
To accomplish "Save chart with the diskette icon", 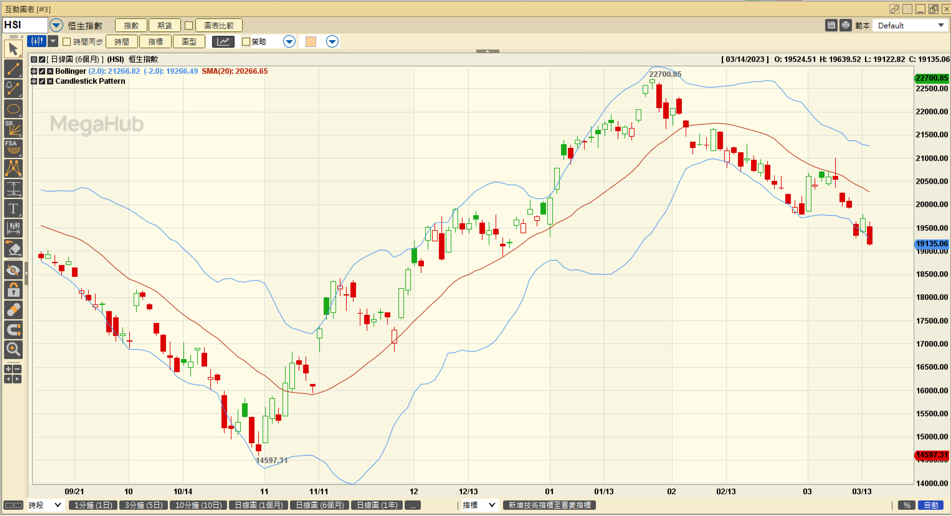I will pyautogui.click(x=831, y=25).
